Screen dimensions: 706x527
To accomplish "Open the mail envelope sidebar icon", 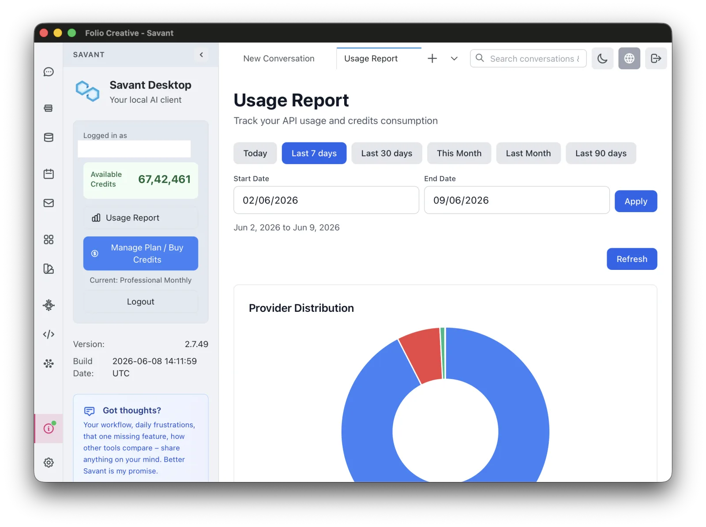I will tap(49, 203).
